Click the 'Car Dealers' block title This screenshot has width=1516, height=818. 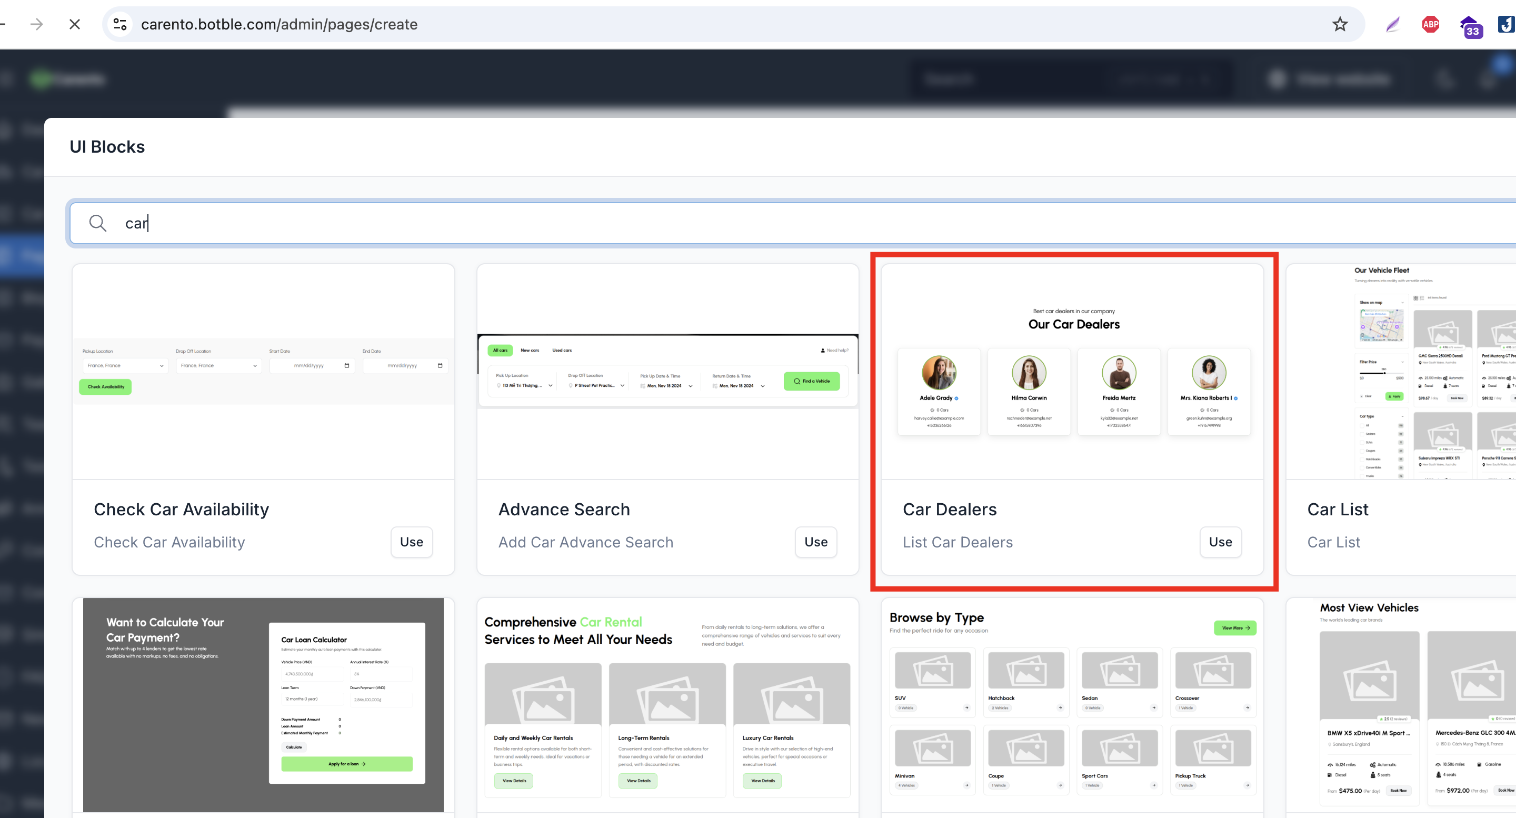pyautogui.click(x=949, y=509)
